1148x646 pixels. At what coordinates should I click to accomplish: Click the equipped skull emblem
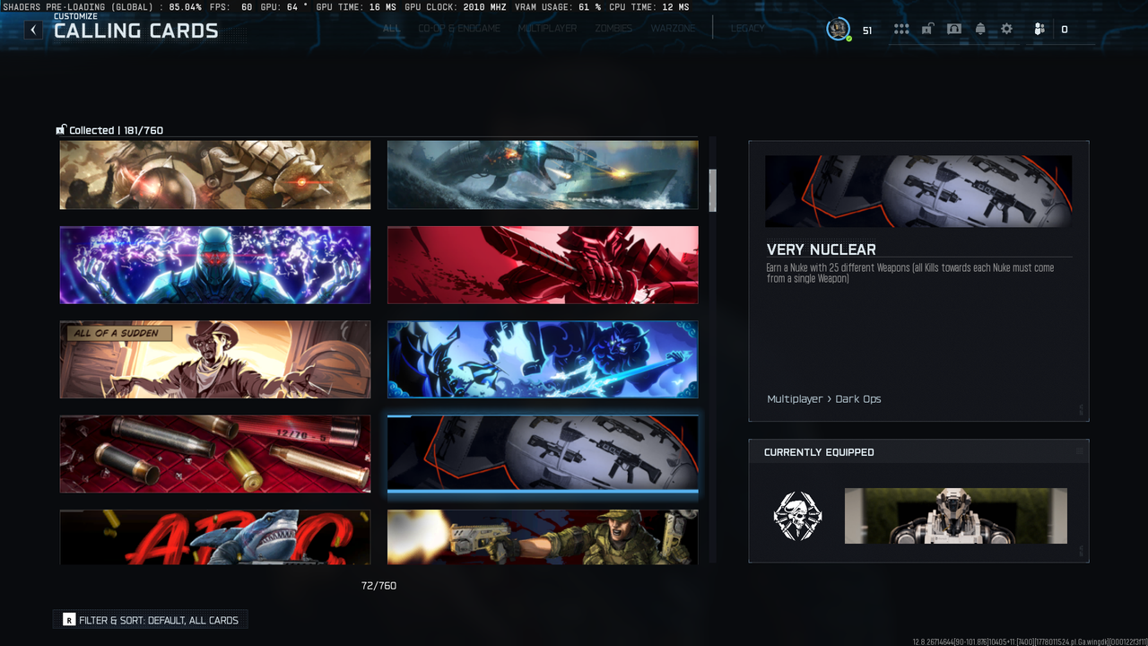point(797,516)
